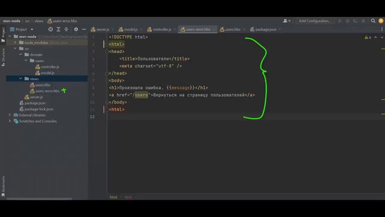Collapse the users folder in tree

[26, 60]
